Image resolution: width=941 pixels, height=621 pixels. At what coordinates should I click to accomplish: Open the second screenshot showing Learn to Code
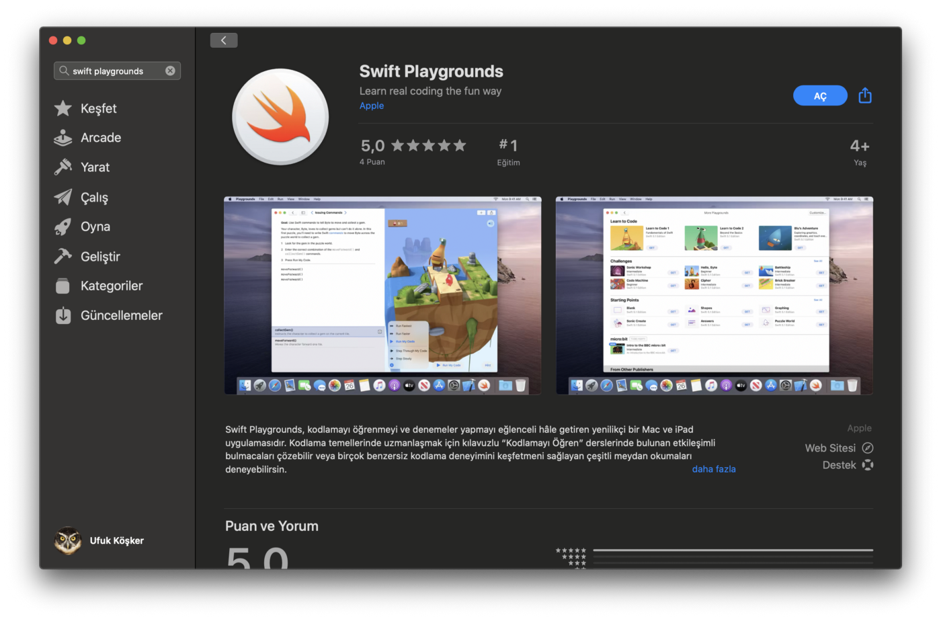pos(714,295)
